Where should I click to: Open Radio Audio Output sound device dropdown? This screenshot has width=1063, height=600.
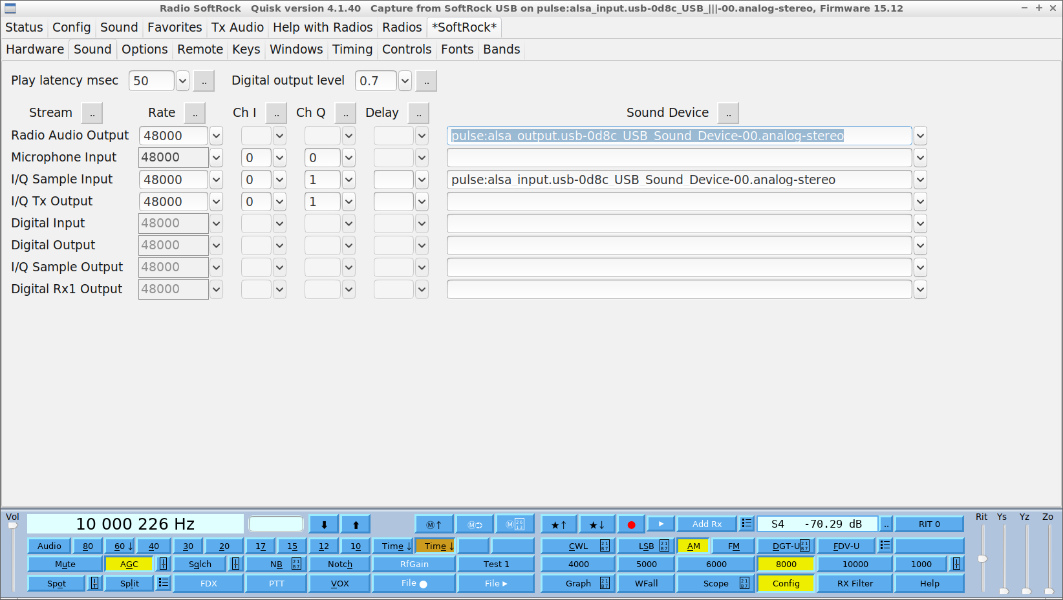[x=920, y=136]
